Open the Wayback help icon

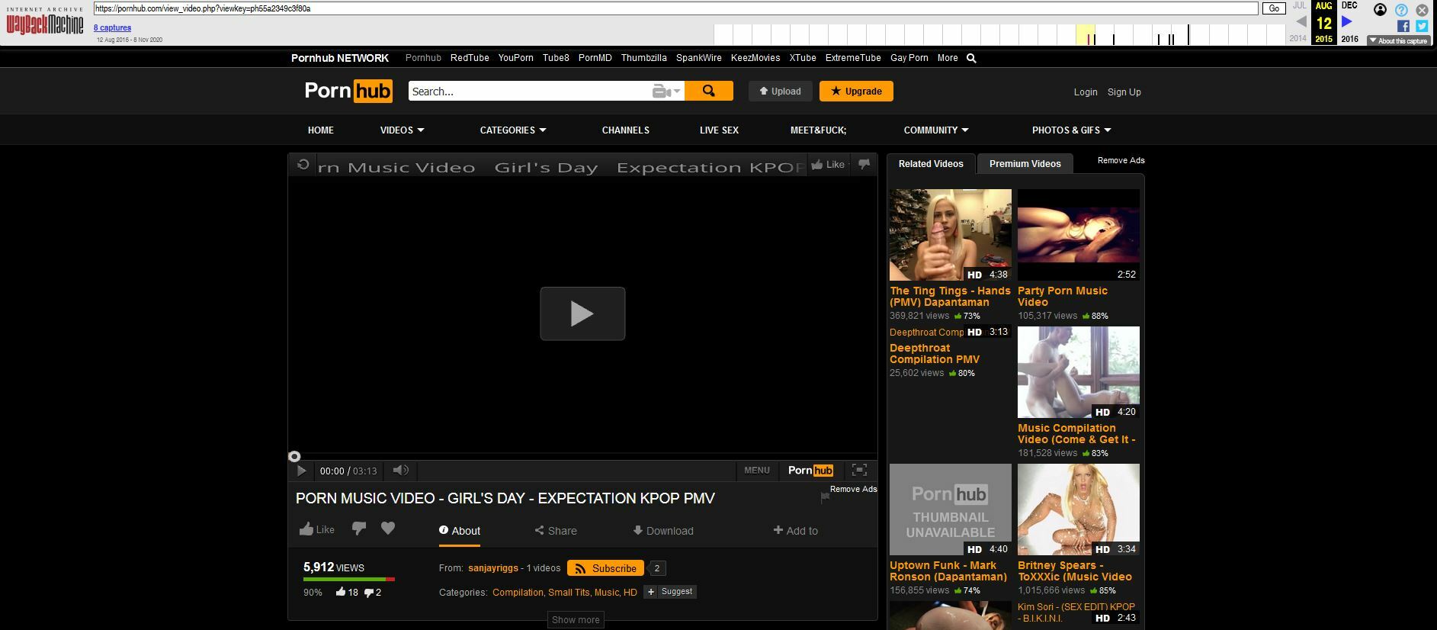pyautogui.click(x=1401, y=10)
